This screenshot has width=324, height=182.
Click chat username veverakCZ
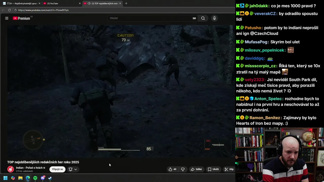[265, 14]
